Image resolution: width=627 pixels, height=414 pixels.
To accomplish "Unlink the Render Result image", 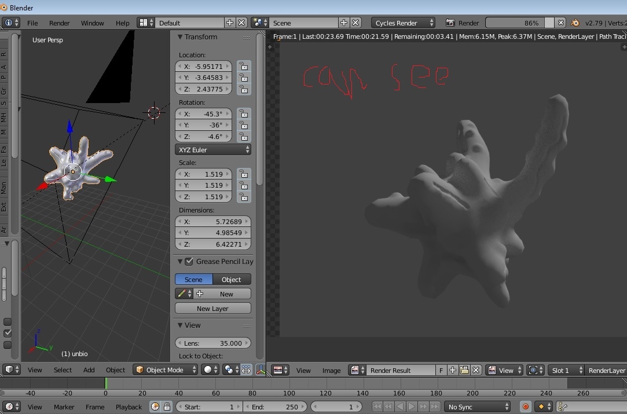I will coord(476,370).
